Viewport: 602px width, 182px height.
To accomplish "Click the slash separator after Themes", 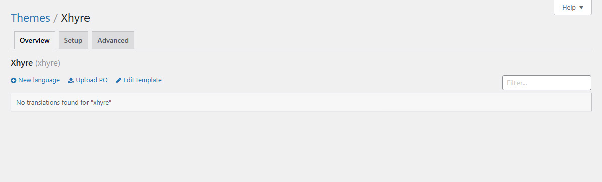I will tap(56, 18).
